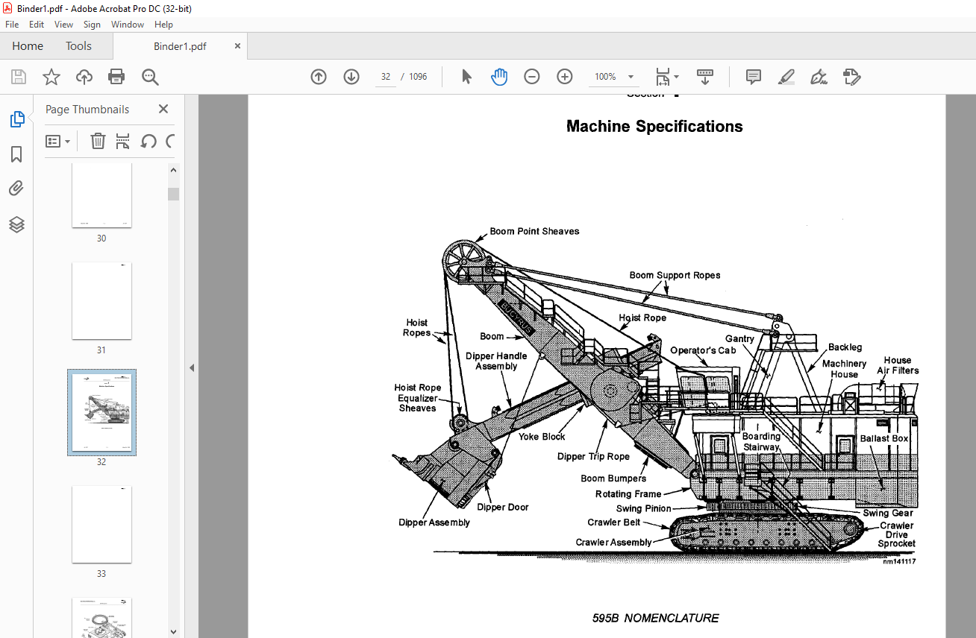976x638 pixels.
Task: Open the thumbnails panel options dropdown
Action: tap(57, 141)
